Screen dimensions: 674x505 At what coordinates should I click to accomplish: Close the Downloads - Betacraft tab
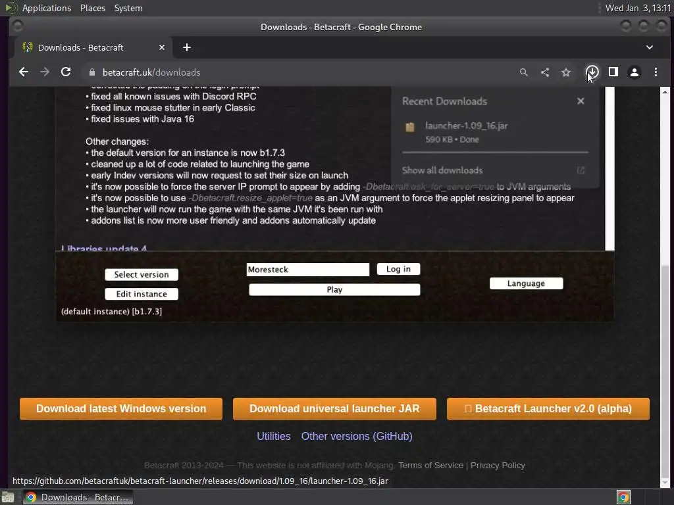[162, 47]
